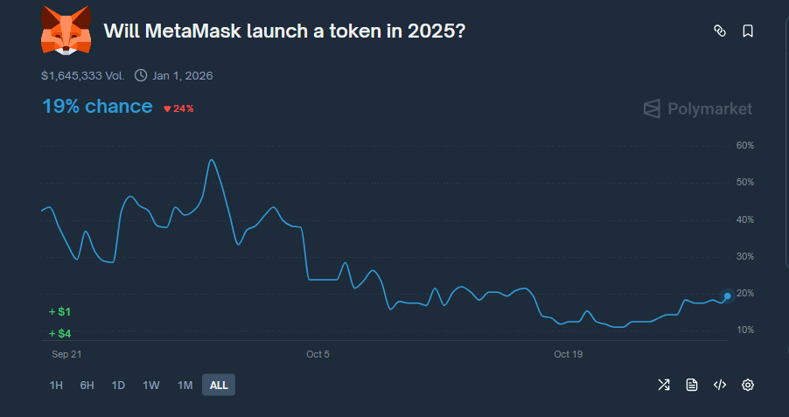Switch to the 1W time range
This screenshot has height=417, width=789.
tap(151, 385)
